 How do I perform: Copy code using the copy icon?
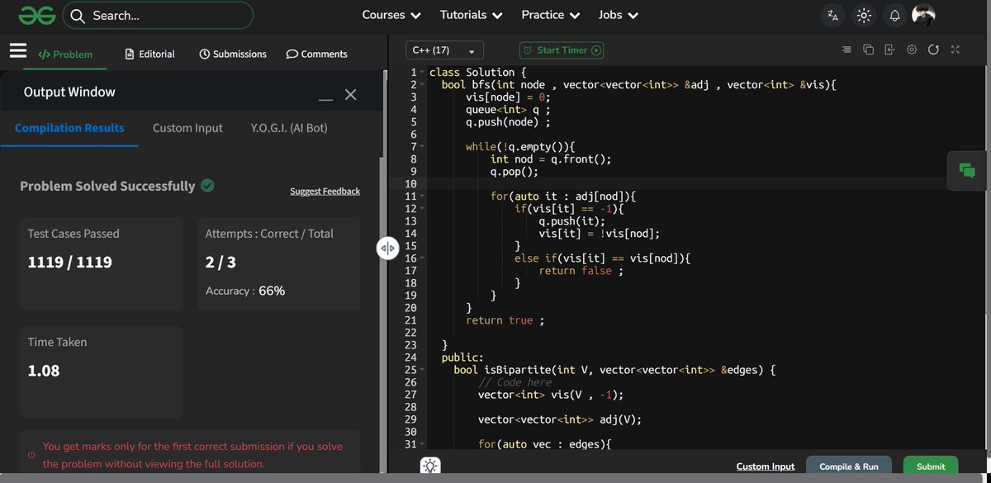(x=868, y=50)
